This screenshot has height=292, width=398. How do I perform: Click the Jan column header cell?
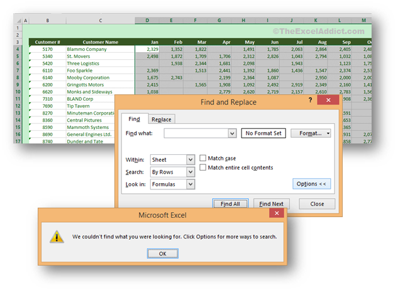click(x=147, y=42)
